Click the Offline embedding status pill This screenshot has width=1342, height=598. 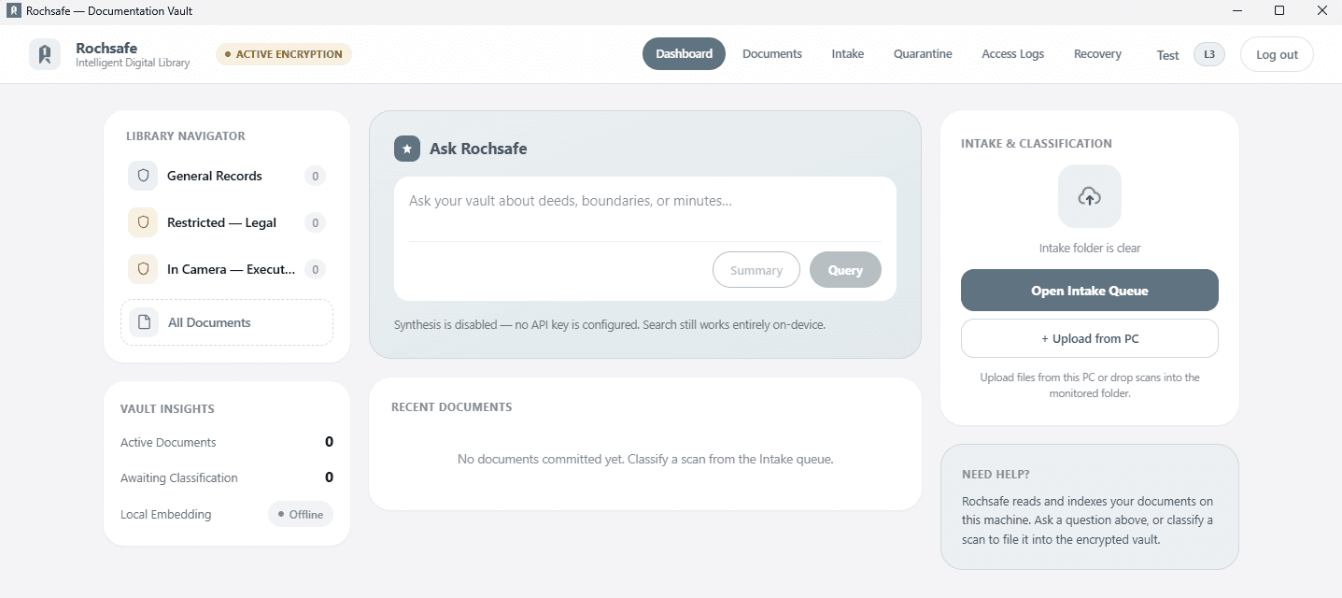[301, 514]
